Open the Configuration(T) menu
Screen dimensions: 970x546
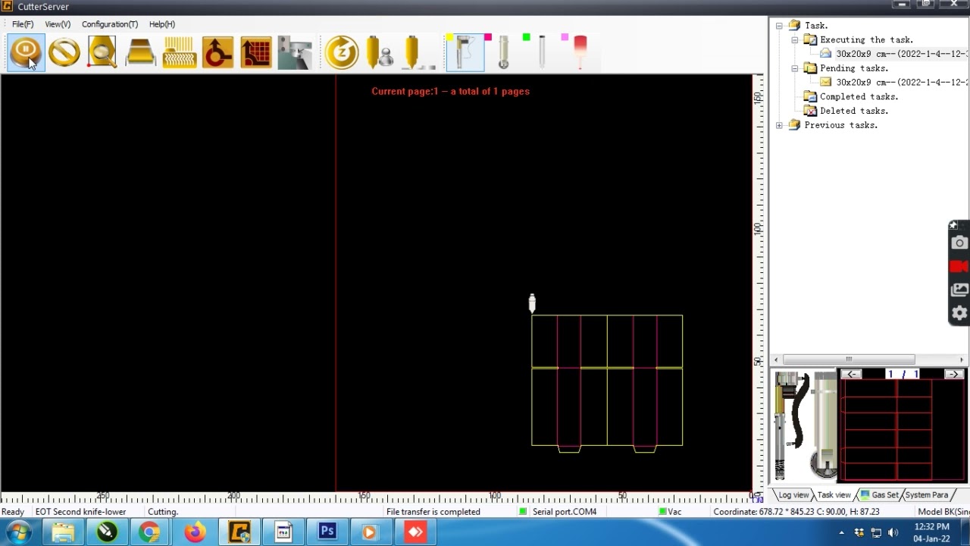[110, 24]
